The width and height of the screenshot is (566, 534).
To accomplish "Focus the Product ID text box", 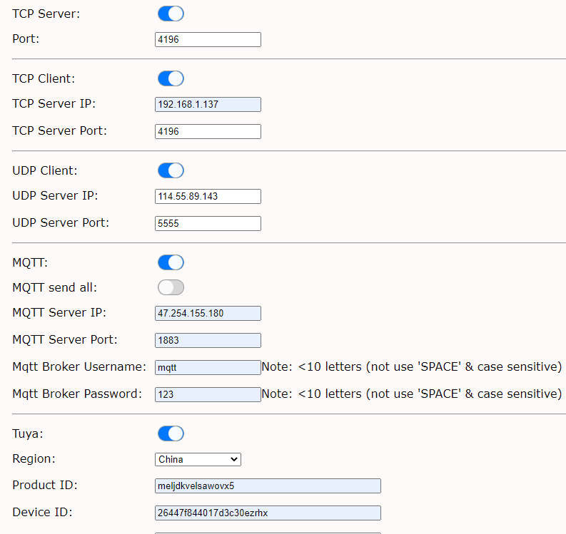I will pyautogui.click(x=268, y=486).
